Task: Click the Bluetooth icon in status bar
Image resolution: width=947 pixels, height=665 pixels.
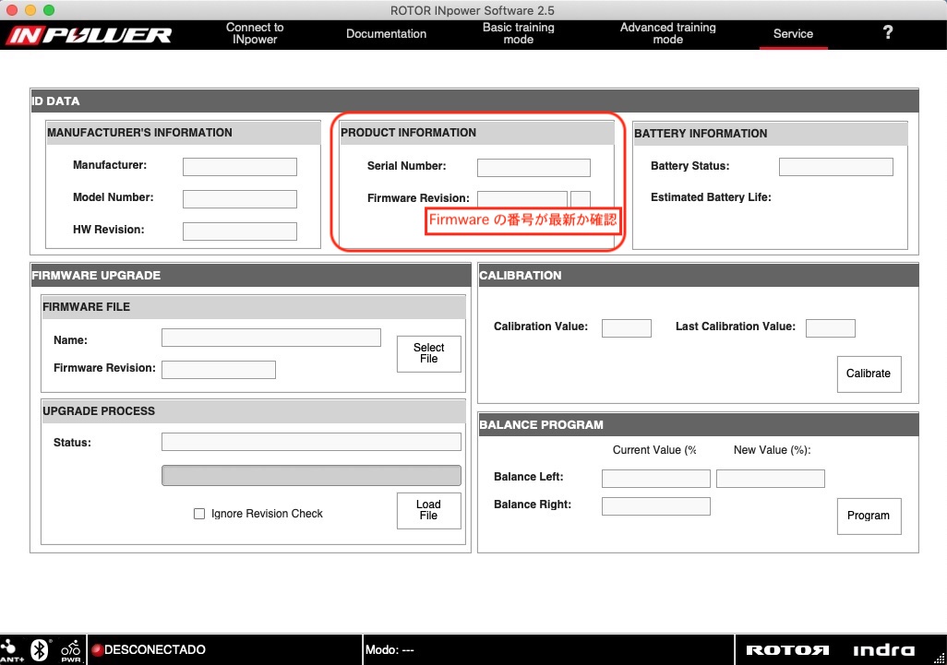Action: coord(41,649)
